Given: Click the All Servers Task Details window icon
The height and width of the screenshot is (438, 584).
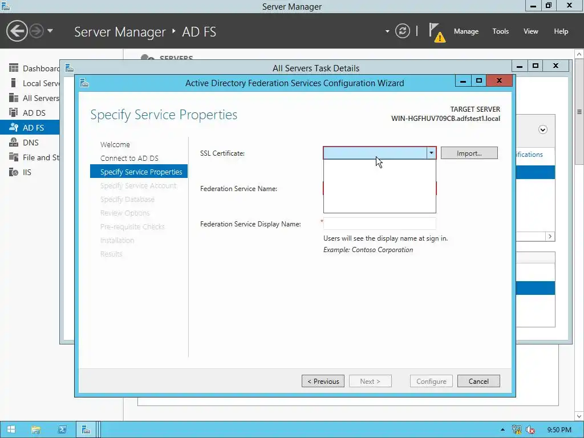Looking at the screenshot, I should point(69,68).
